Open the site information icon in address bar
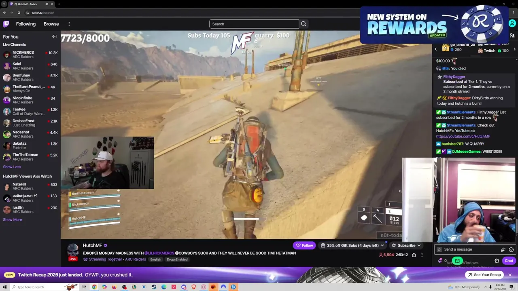Viewport: 518px width, 291px height. click(x=28, y=13)
